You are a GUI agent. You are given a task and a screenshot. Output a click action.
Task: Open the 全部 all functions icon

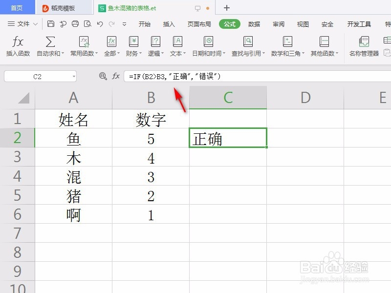click(111, 42)
